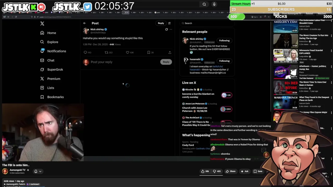Open options for Afterhours Hunter politics video
Viewport: 333px width, 187px height.
(331, 67)
